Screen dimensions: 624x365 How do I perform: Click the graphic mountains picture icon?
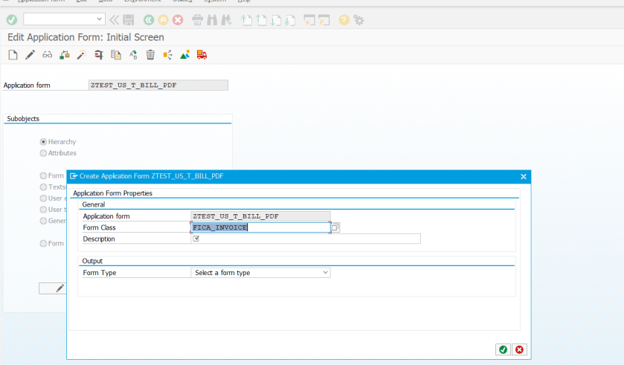click(184, 54)
